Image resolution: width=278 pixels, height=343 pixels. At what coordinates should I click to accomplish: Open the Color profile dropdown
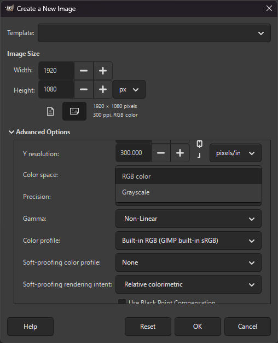(x=188, y=241)
